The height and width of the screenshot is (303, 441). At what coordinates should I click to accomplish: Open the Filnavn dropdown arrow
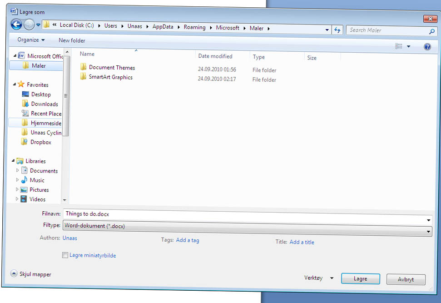(429, 220)
